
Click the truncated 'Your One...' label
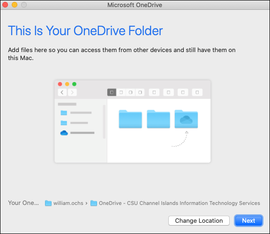coord(23,203)
